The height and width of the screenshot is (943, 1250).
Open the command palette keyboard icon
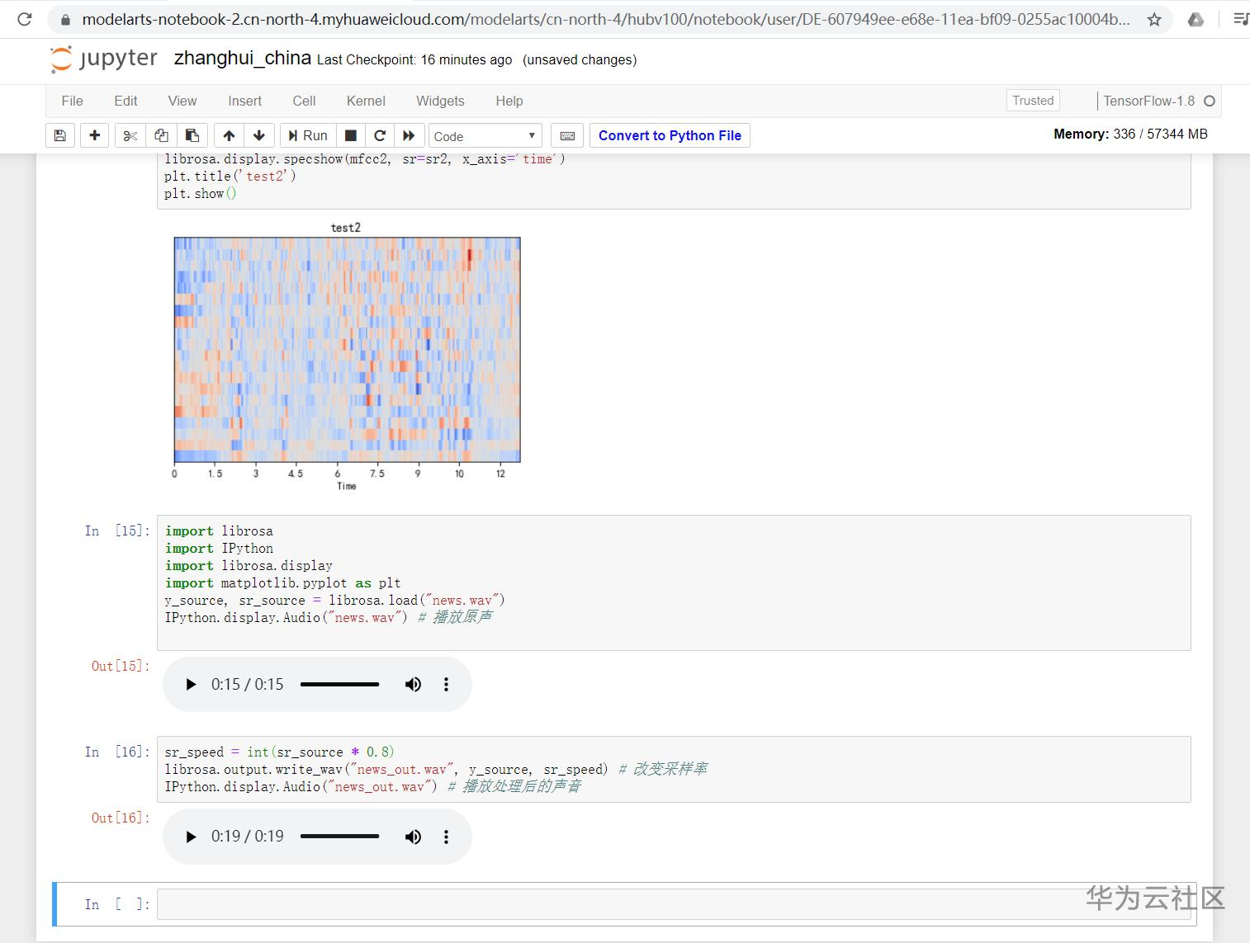click(568, 135)
